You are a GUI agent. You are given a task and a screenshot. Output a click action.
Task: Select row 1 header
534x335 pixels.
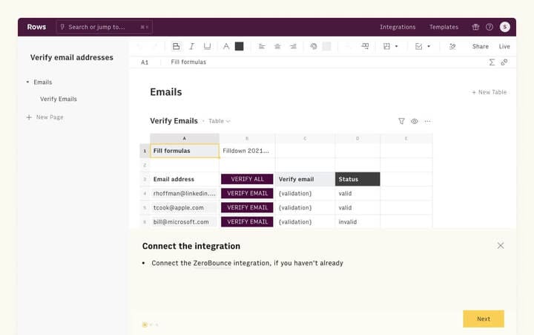(x=145, y=151)
